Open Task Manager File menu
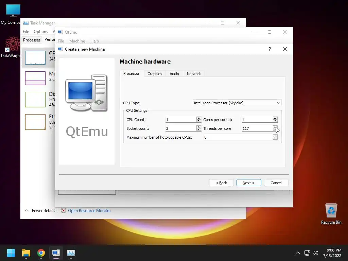This screenshot has height=261, width=348. click(26, 32)
